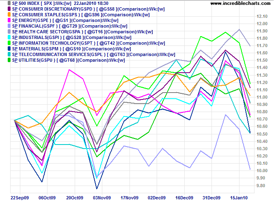274x203 pixels.
Task: Click the 15Jan10 date axis label
Action: (239, 198)
